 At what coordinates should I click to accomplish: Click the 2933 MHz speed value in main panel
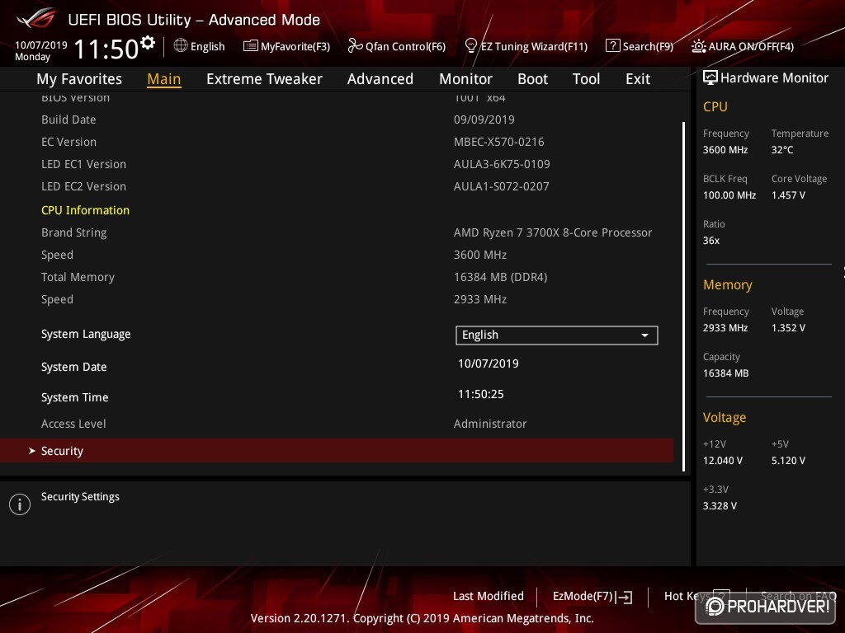(x=479, y=299)
